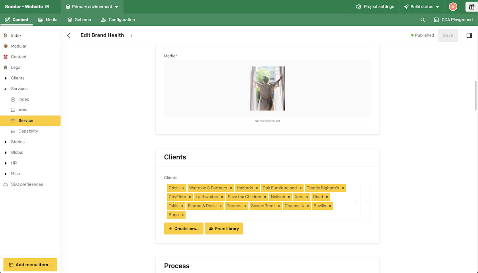
Task: Remove the Bupa client tag
Action: pyautogui.click(x=182, y=215)
